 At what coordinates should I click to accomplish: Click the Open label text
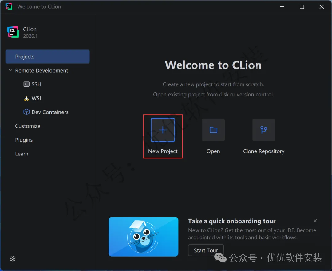click(213, 151)
